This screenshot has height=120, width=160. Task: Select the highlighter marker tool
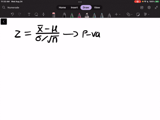(87, 15)
